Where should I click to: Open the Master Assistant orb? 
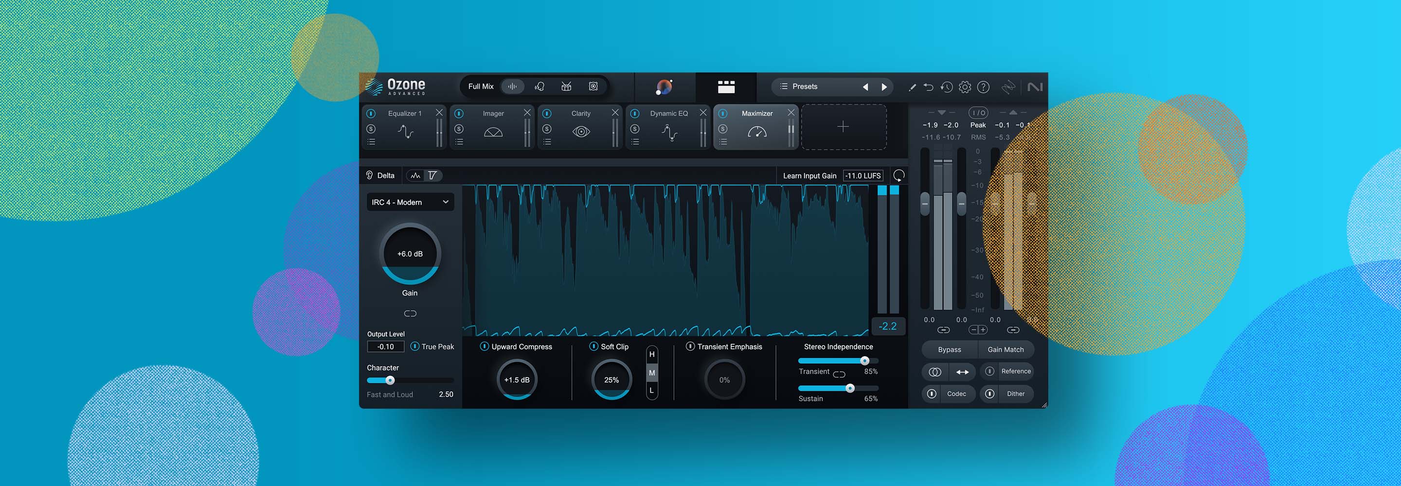(664, 87)
